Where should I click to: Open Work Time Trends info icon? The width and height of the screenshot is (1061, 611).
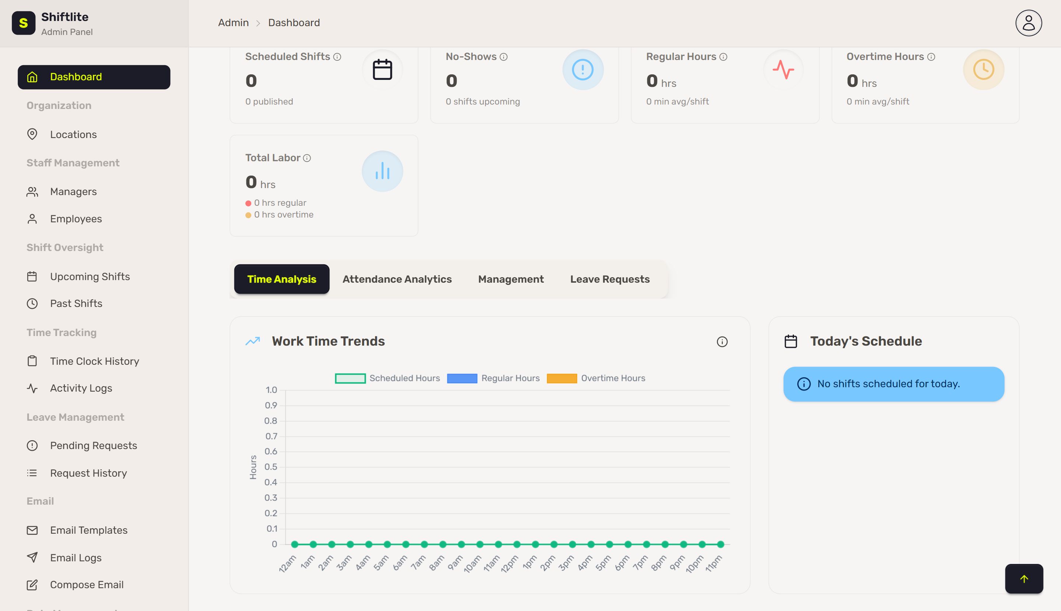pyautogui.click(x=722, y=342)
